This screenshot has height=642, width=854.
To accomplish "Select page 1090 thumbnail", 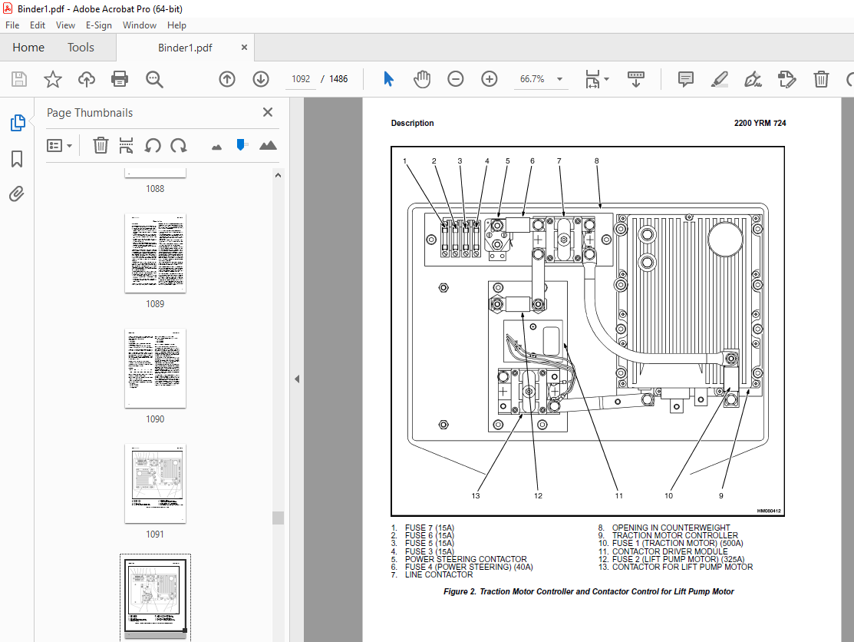I will [155, 369].
